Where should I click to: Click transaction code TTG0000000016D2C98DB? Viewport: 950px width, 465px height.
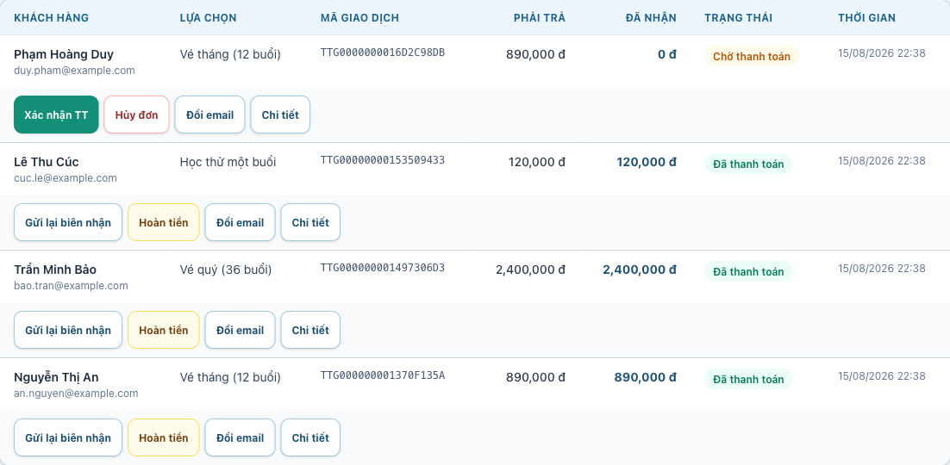(383, 52)
